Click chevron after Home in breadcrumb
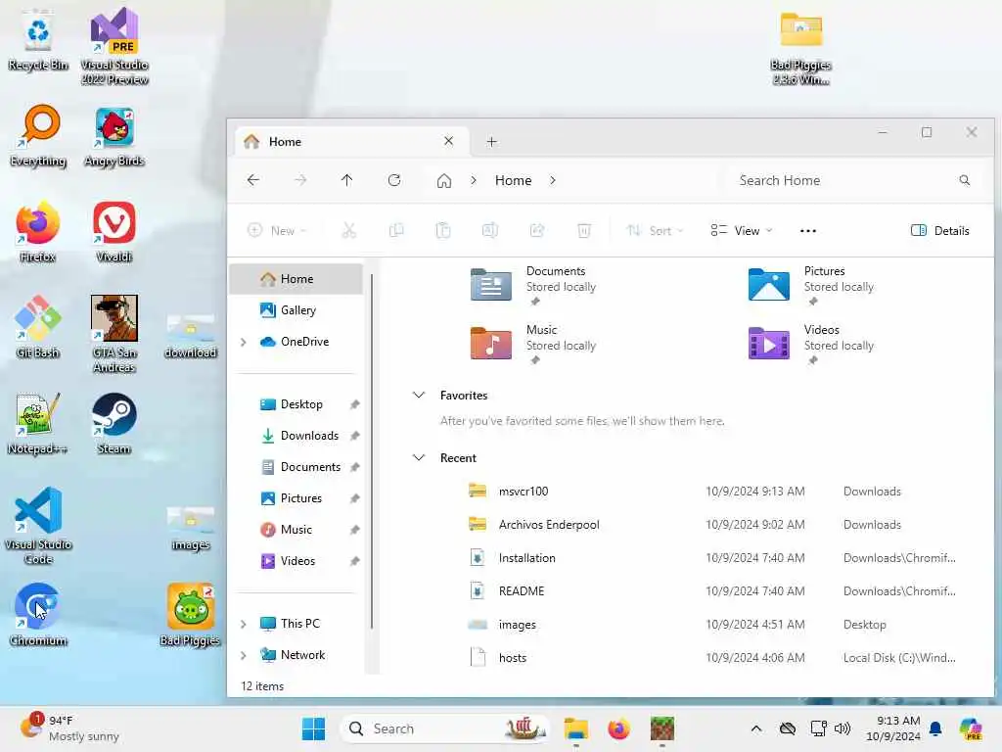Image resolution: width=1002 pixels, height=752 pixels. click(x=553, y=181)
